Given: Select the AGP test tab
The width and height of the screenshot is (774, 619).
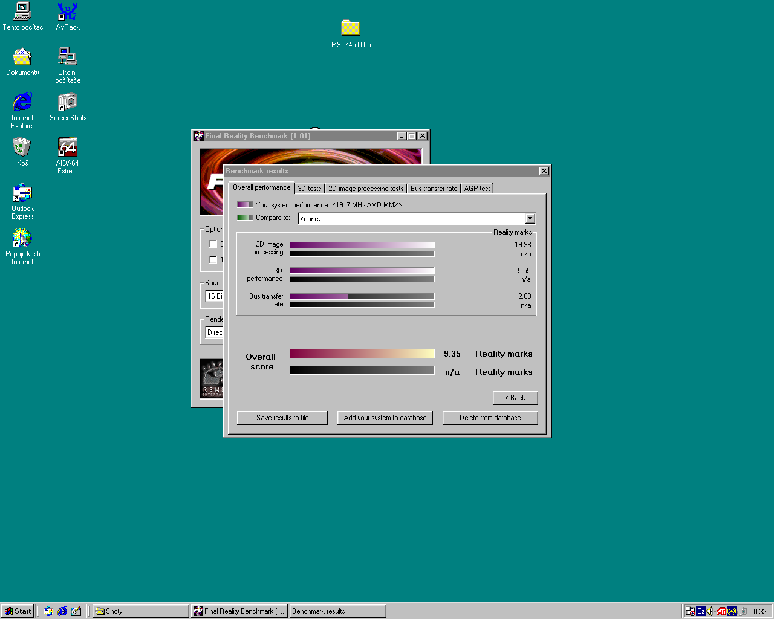Looking at the screenshot, I should pos(476,189).
